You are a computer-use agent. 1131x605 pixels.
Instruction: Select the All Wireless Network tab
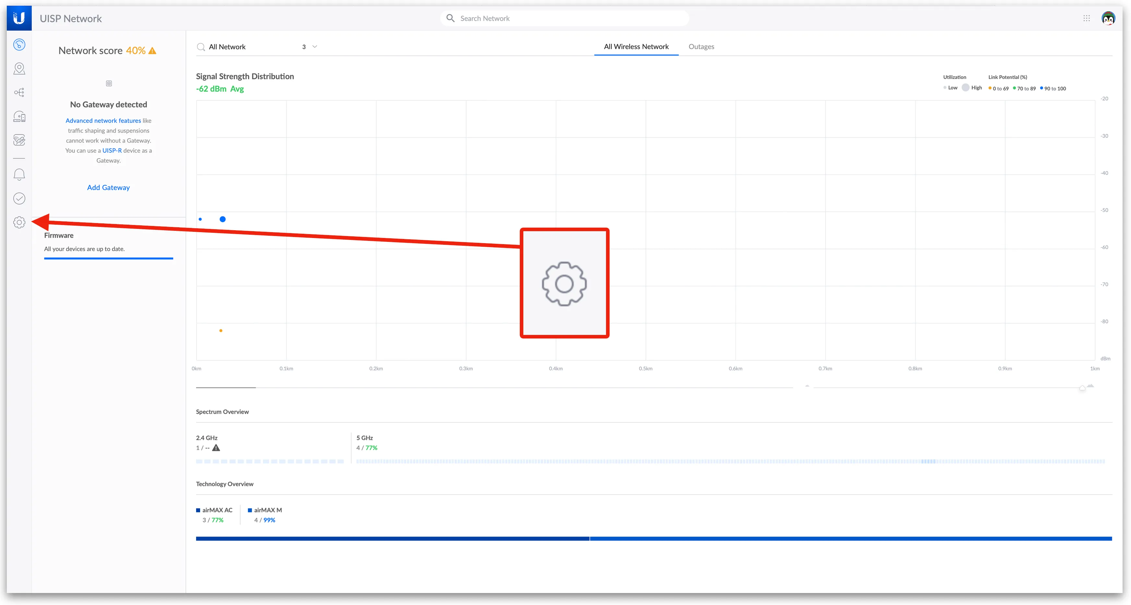[x=636, y=47]
